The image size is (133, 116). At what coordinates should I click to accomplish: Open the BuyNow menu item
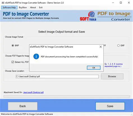coord(23,8)
